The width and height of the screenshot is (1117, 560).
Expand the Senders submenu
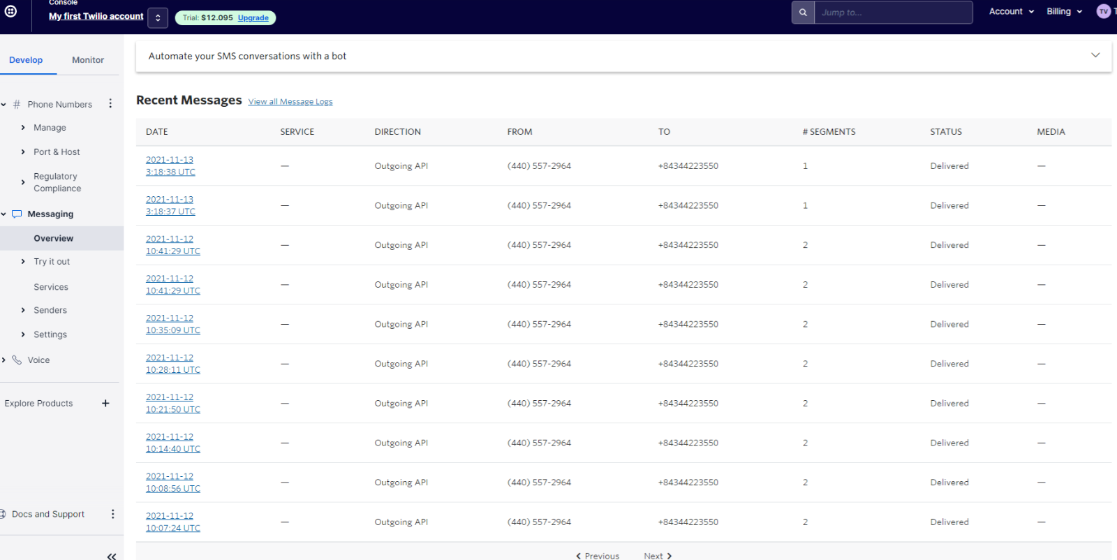point(23,310)
